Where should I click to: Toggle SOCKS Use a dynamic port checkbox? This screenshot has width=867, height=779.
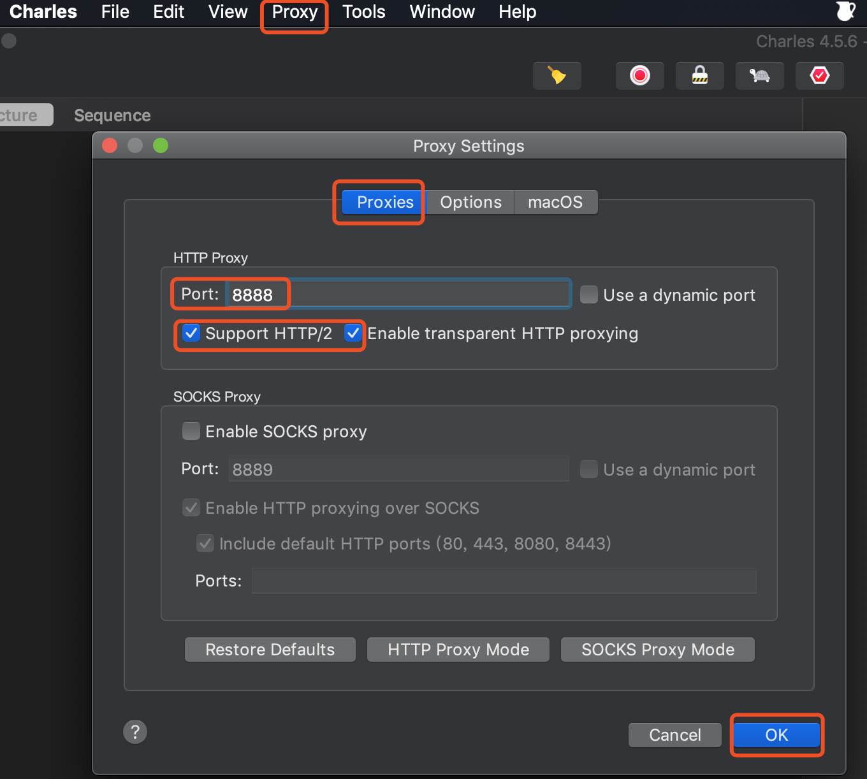[589, 469]
